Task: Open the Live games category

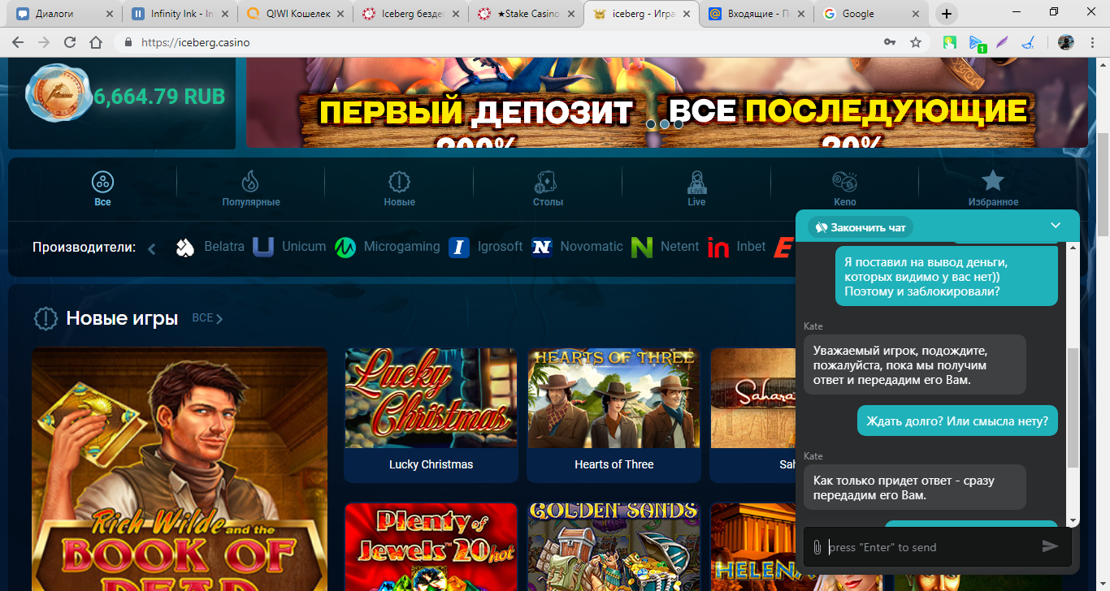Action: pos(696,189)
